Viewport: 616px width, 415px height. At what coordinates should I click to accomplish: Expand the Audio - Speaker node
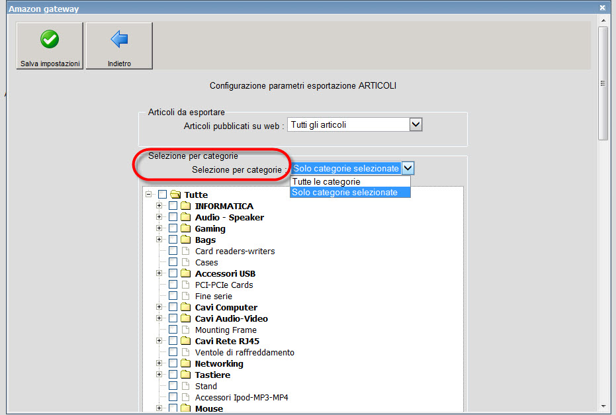click(159, 217)
